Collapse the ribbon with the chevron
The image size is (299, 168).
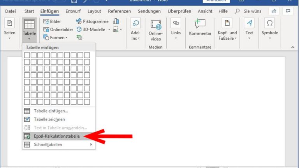293,47
